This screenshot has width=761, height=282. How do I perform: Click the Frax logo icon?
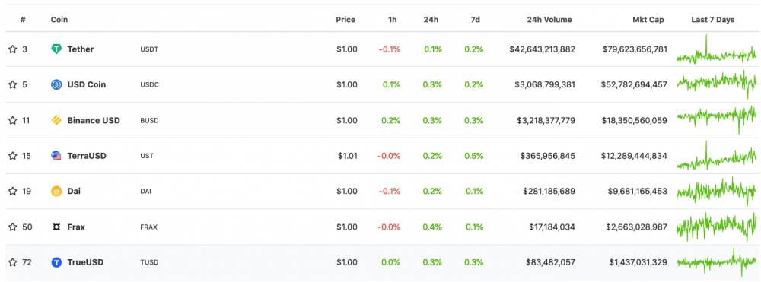(57, 227)
